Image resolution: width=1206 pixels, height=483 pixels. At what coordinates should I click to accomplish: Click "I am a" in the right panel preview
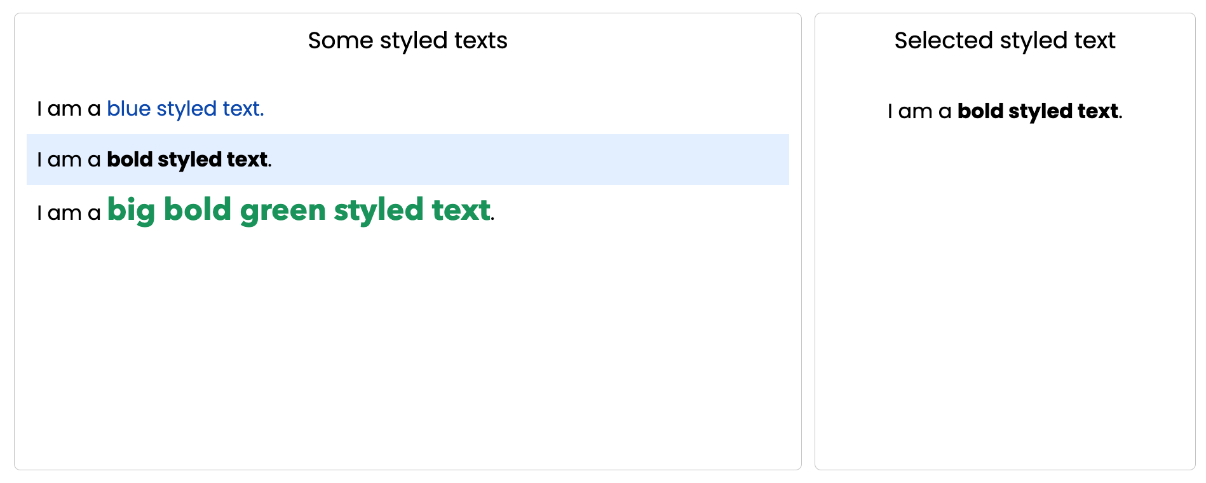point(919,112)
